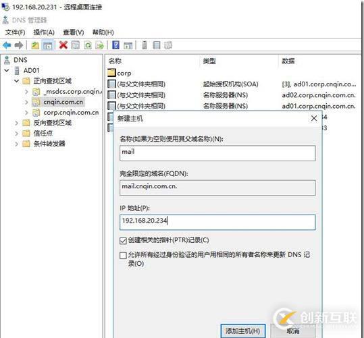364x338 pixels.
Task: Select the [3], ad01.corp.cnqin.co... data cell
Action: coord(319,84)
